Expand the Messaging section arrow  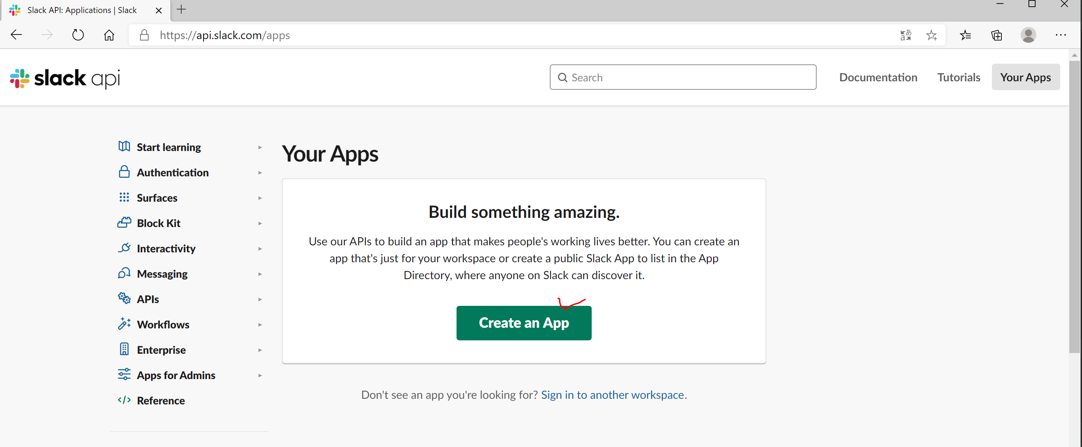[260, 274]
